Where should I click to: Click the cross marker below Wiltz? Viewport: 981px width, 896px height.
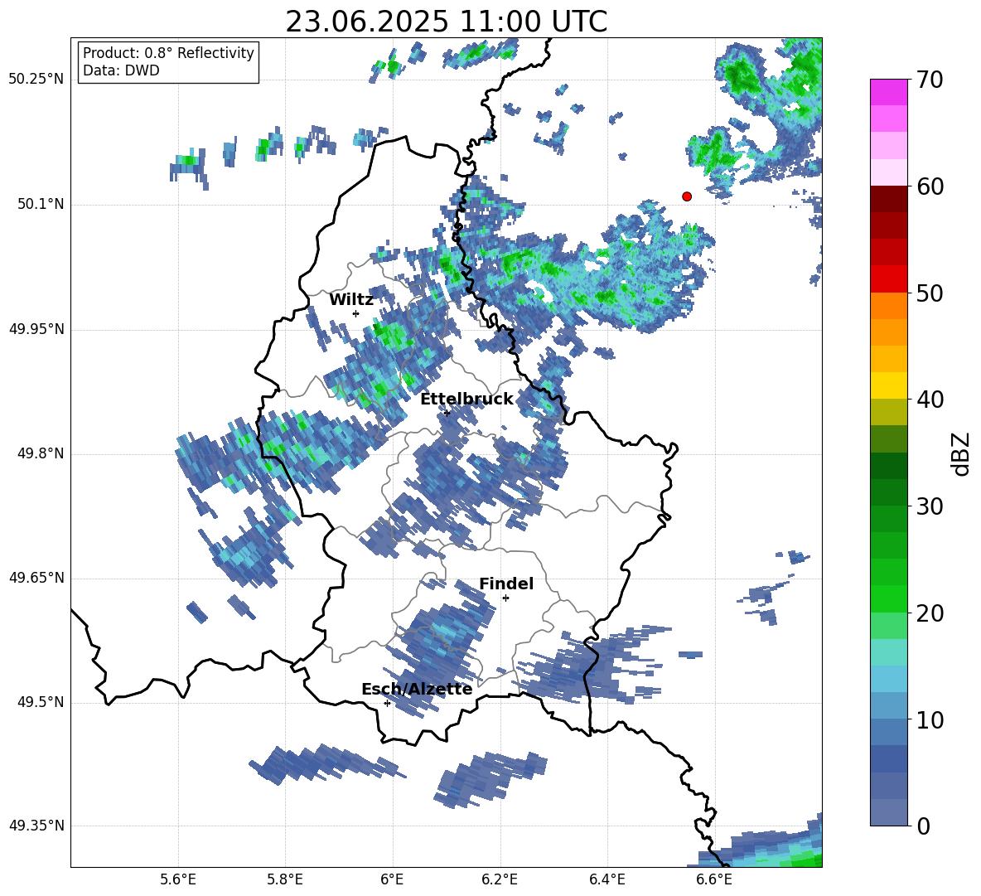(x=356, y=313)
